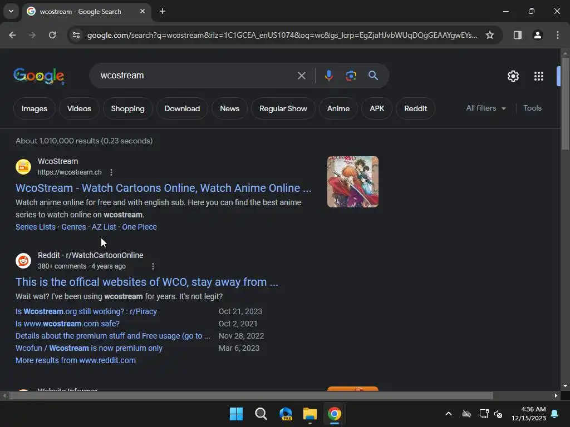Click the OneDrive cloud tray icon
Image resolution: width=570 pixels, height=427 pixels.
coord(466,414)
